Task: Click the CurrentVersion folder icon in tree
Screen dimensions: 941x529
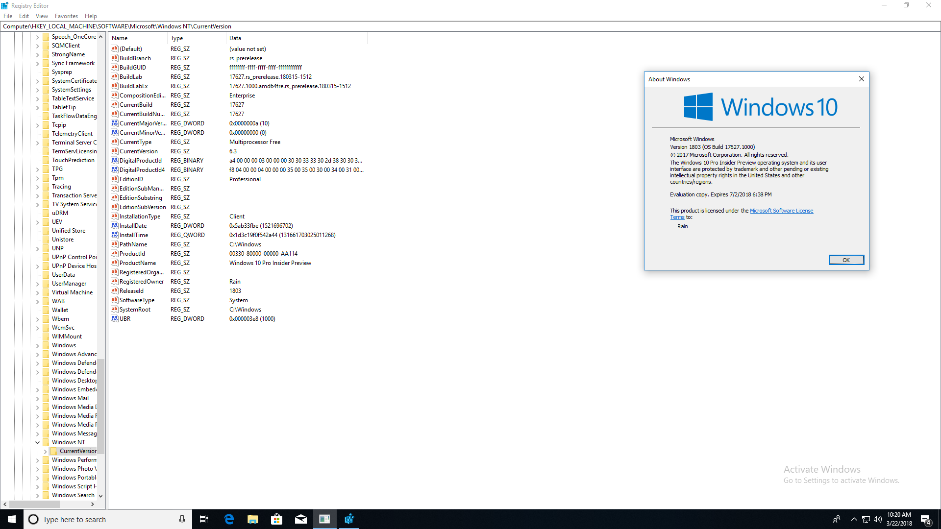Action: tap(54, 451)
